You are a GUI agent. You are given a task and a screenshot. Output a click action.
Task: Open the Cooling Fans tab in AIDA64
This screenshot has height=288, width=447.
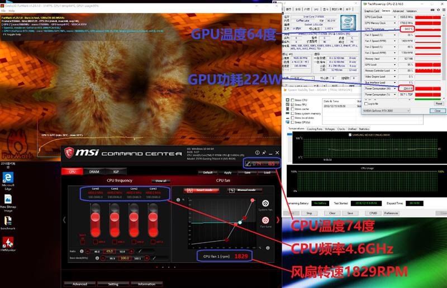[315, 129]
